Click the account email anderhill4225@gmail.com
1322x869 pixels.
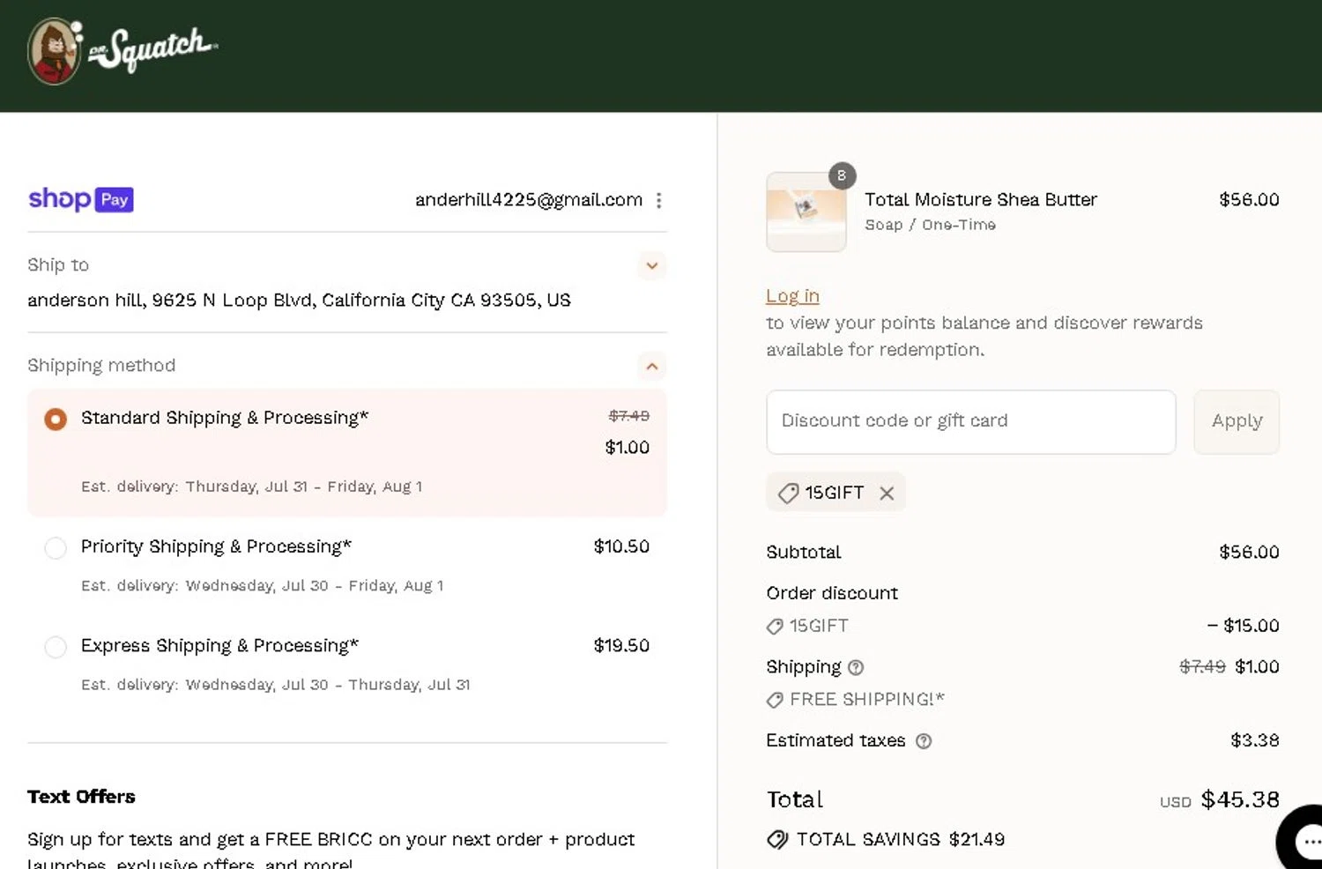coord(529,200)
